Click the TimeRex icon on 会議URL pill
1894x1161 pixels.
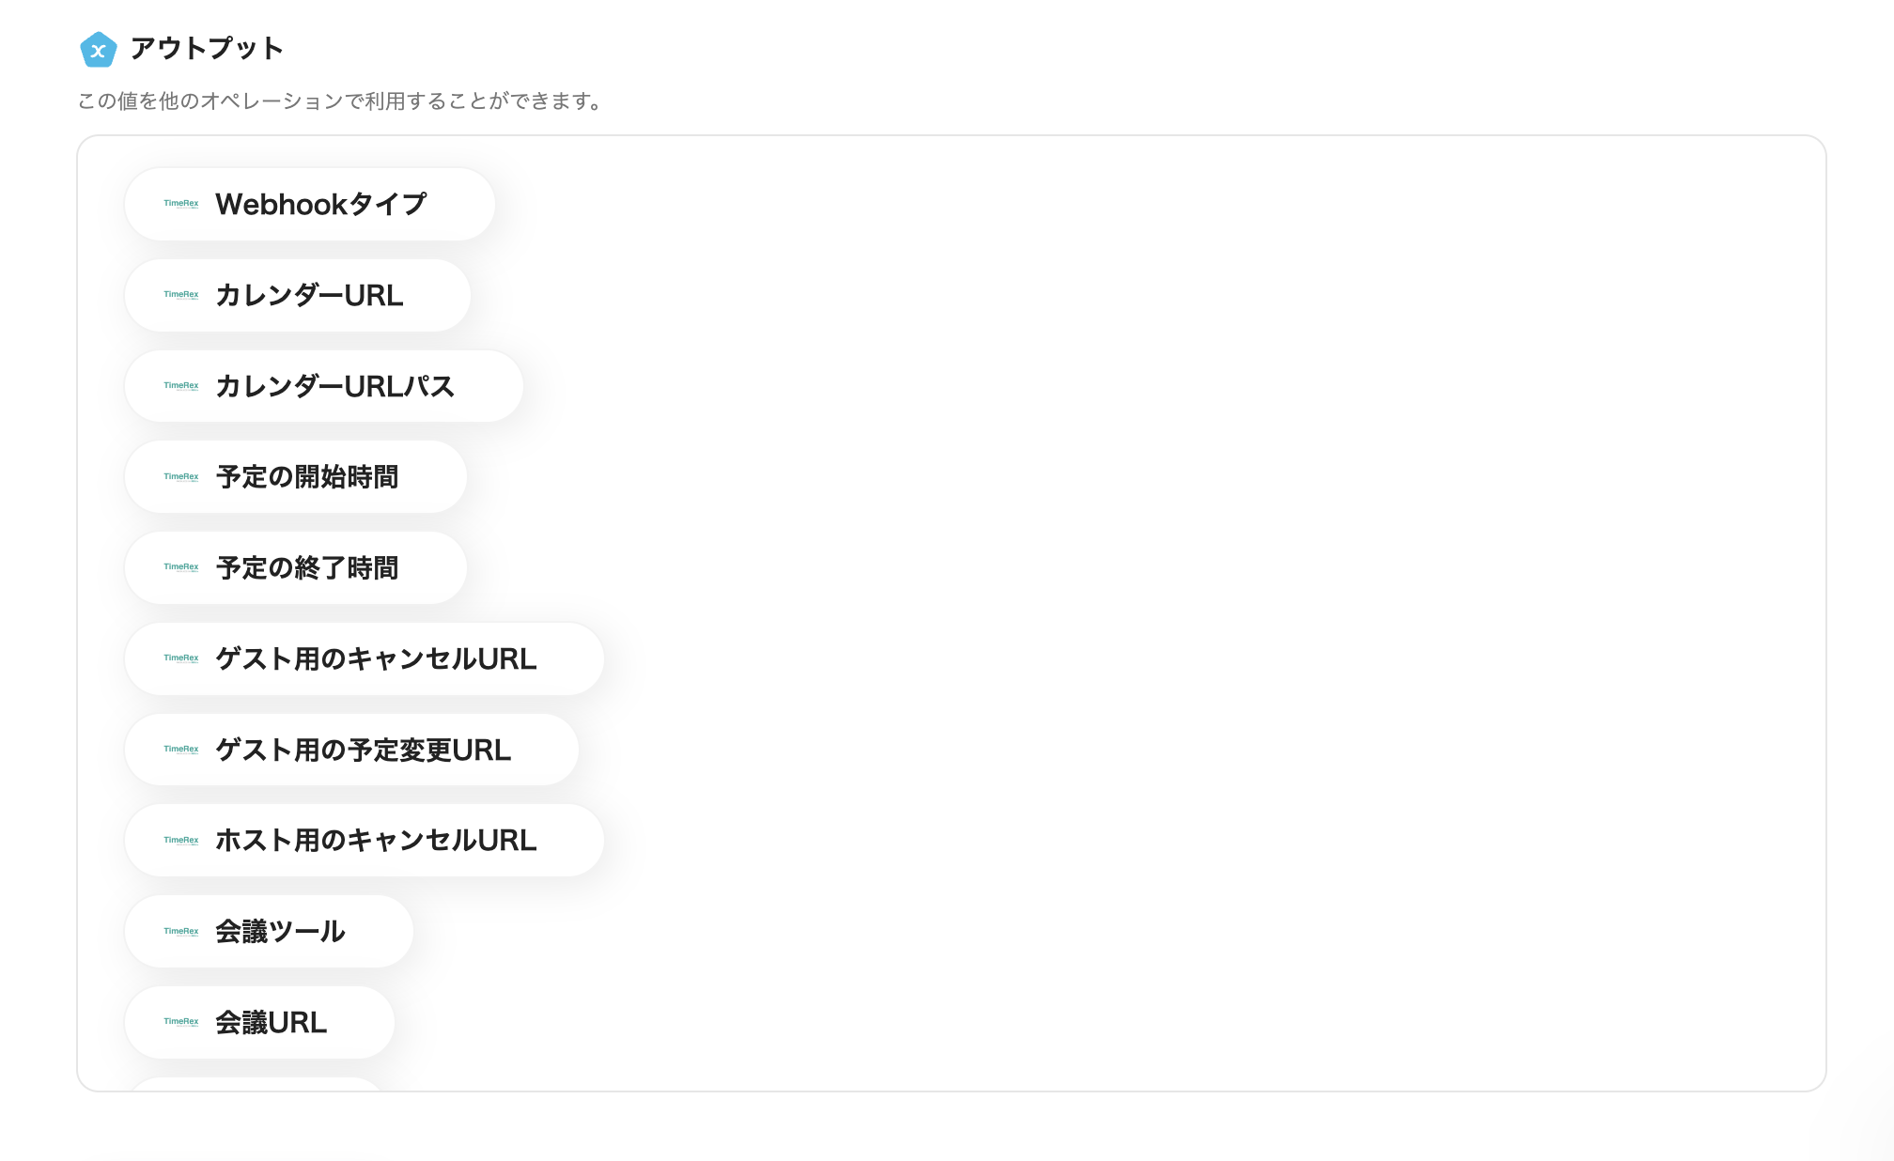pyautogui.click(x=180, y=1022)
